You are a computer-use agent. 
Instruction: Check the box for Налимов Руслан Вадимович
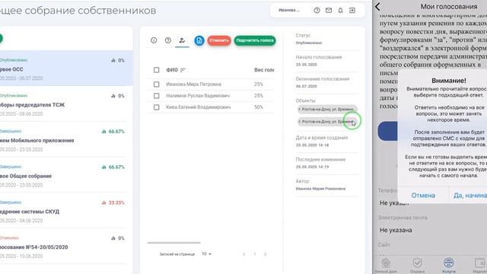tap(157, 96)
